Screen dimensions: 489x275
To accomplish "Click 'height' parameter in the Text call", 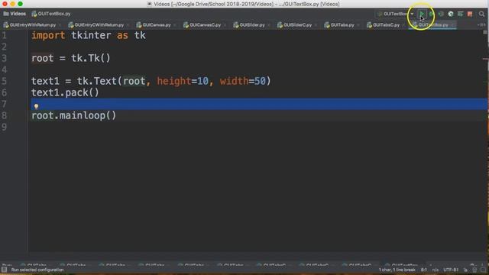I will click(x=174, y=81).
